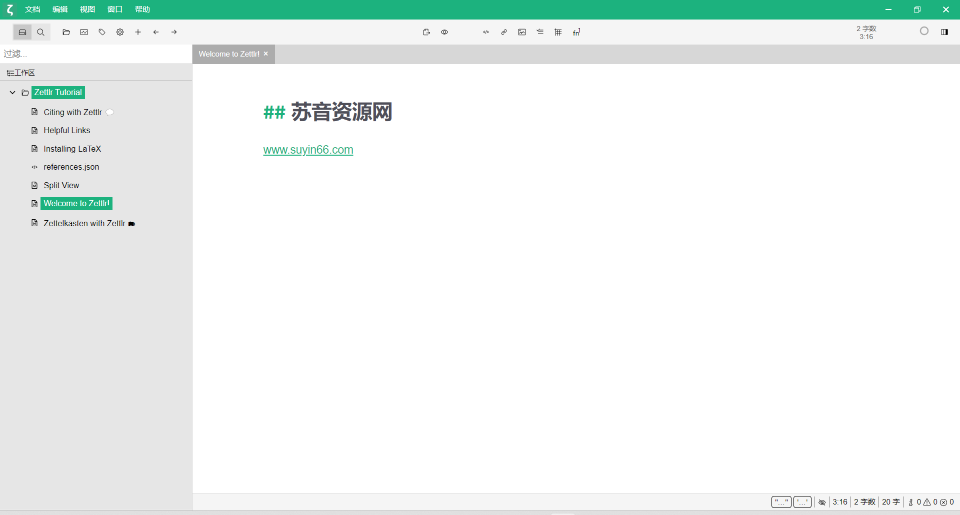Toggle readability mode with the eye icon
The image size is (960, 515).
coord(444,32)
